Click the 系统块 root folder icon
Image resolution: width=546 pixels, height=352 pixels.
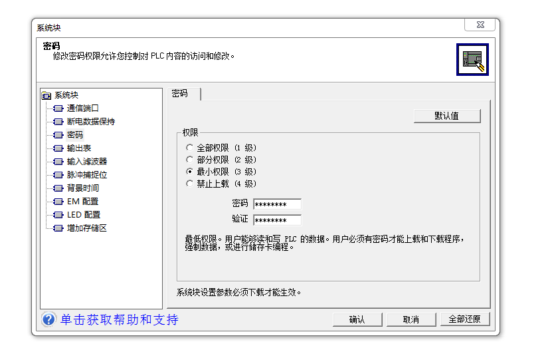(x=46, y=95)
